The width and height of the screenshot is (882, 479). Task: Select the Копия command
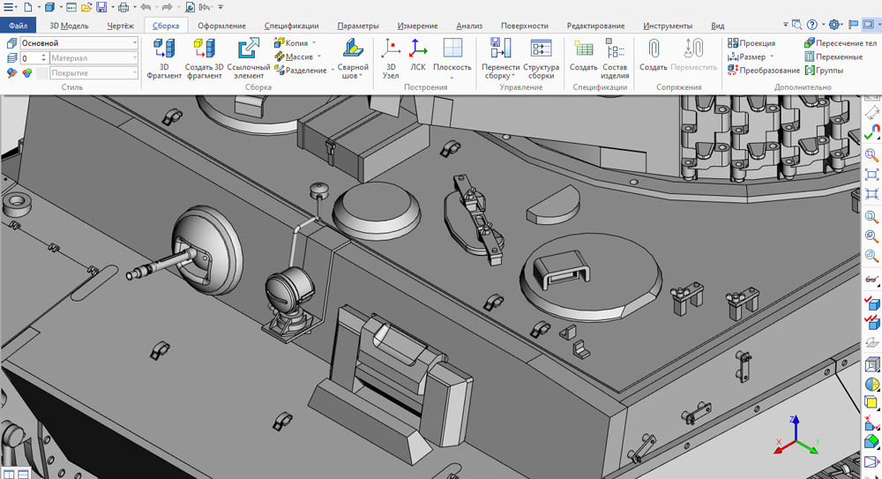(291, 42)
